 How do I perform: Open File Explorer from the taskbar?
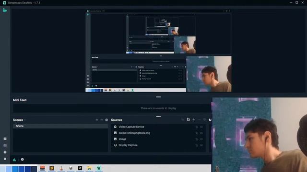[89, 168]
